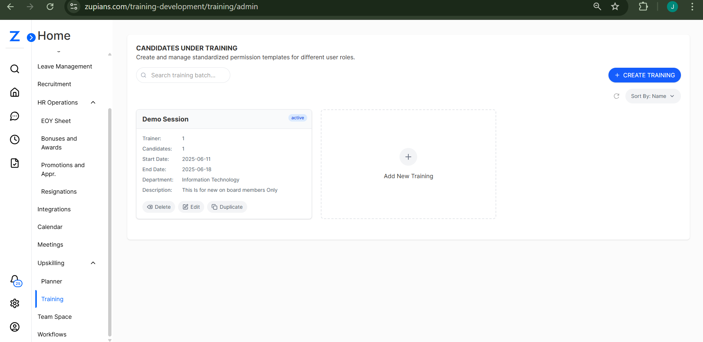This screenshot has height=342, width=703.
Task: Click the CREATE TRAINING button
Action: pos(644,75)
